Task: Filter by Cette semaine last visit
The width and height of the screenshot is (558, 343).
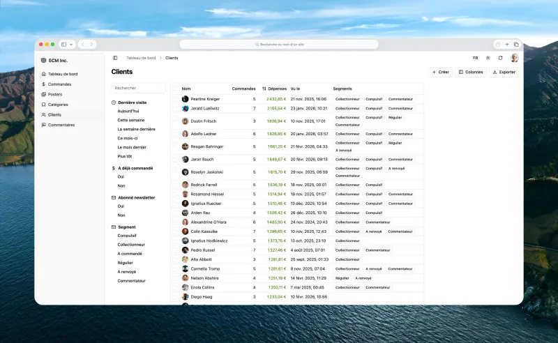Action: (x=131, y=121)
